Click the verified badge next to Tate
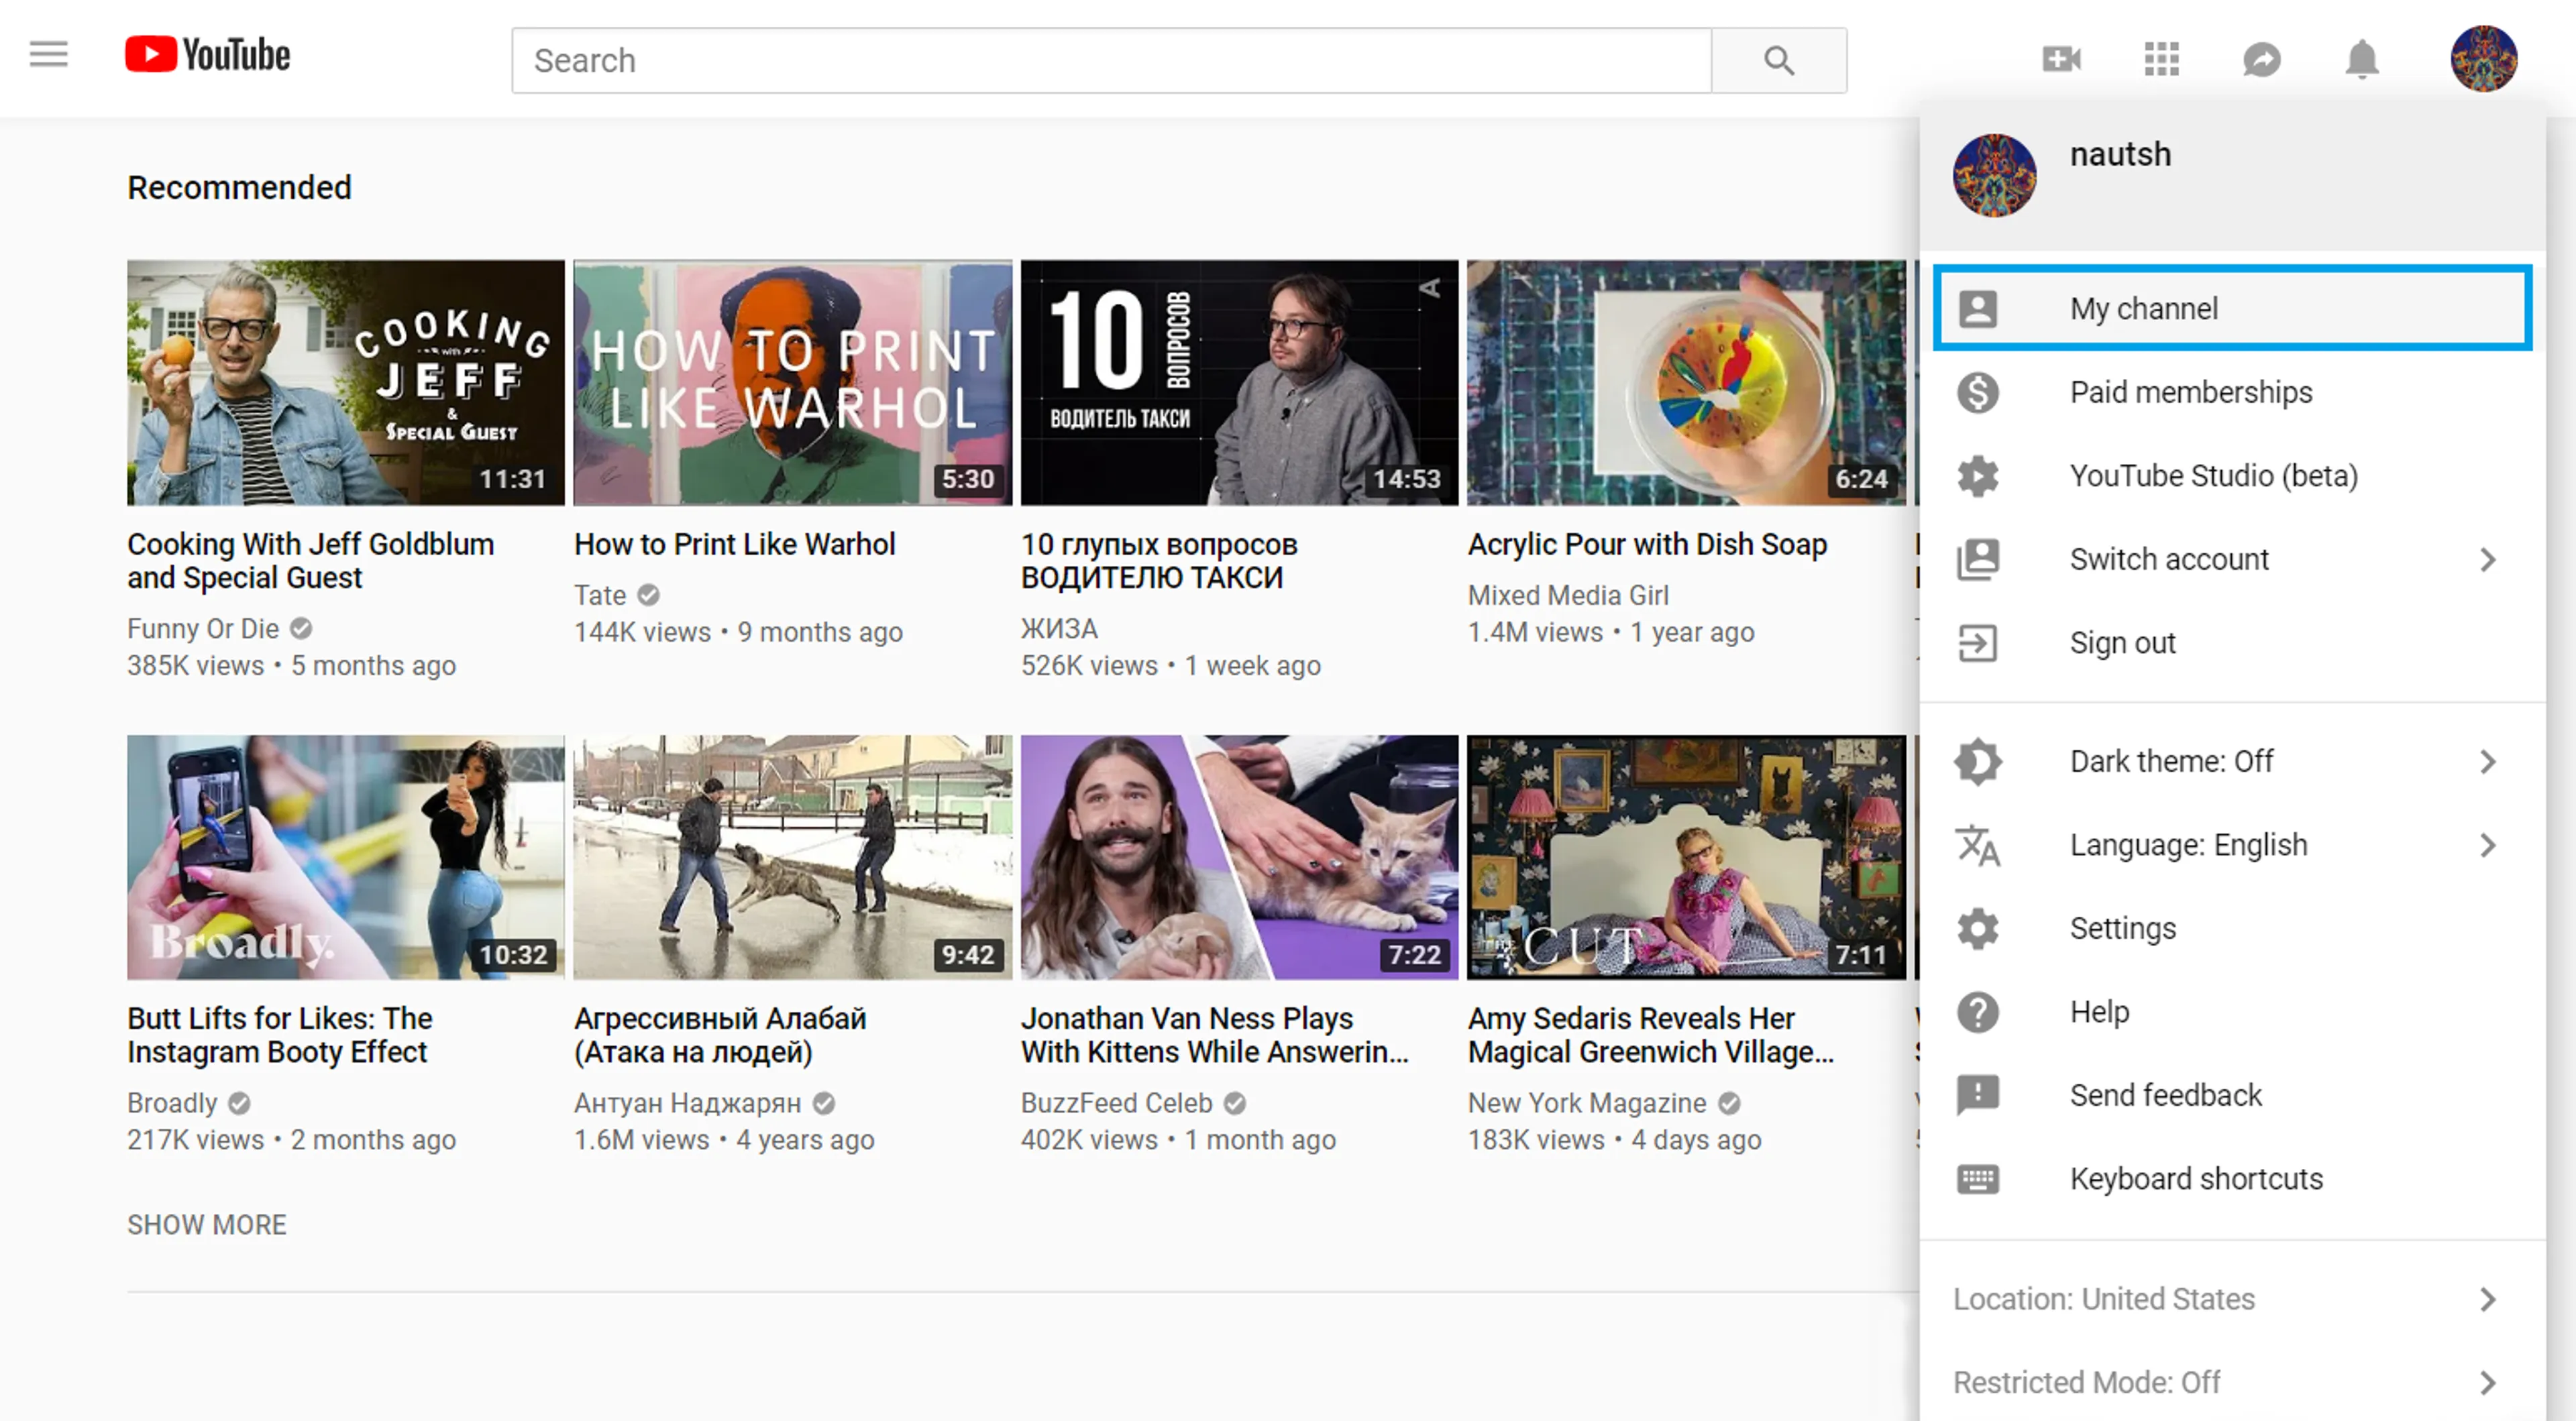Image resolution: width=2576 pixels, height=1421 pixels. (648, 594)
